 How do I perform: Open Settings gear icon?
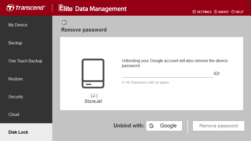(x=194, y=12)
